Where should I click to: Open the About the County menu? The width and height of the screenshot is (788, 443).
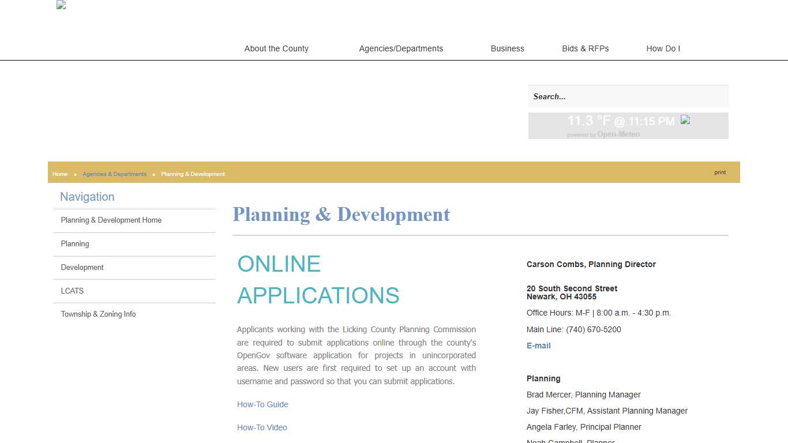276,48
